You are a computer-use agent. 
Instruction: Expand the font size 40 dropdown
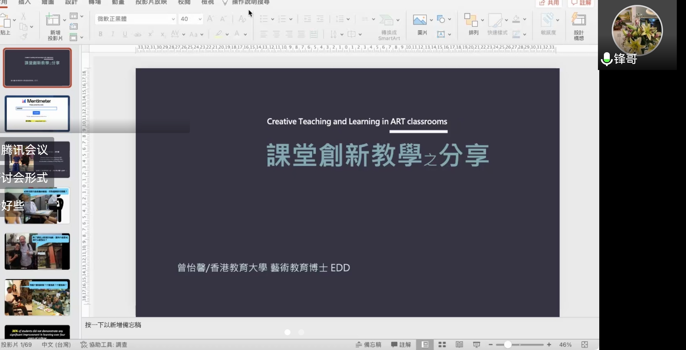coord(200,19)
